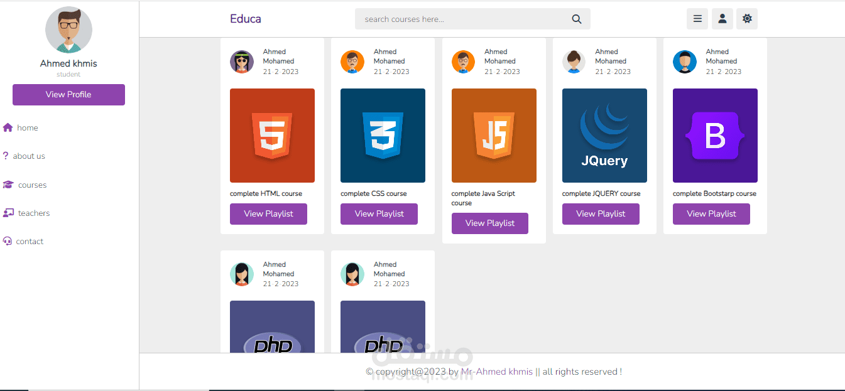The width and height of the screenshot is (845, 391).
Task: View Playlist for complete HTML course
Action: pos(268,214)
